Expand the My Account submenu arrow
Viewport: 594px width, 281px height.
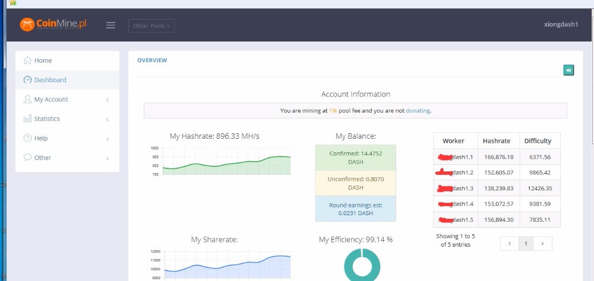point(108,100)
